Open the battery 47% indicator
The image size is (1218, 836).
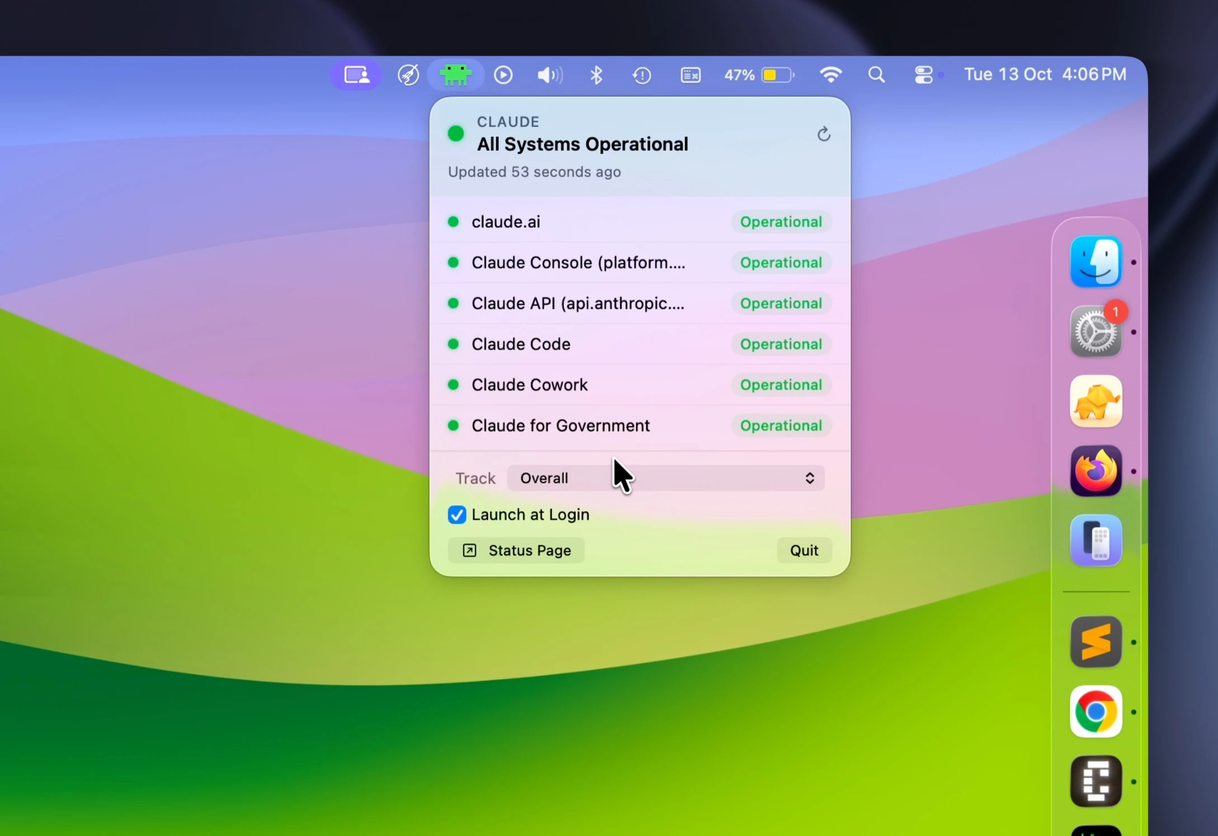tap(759, 75)
